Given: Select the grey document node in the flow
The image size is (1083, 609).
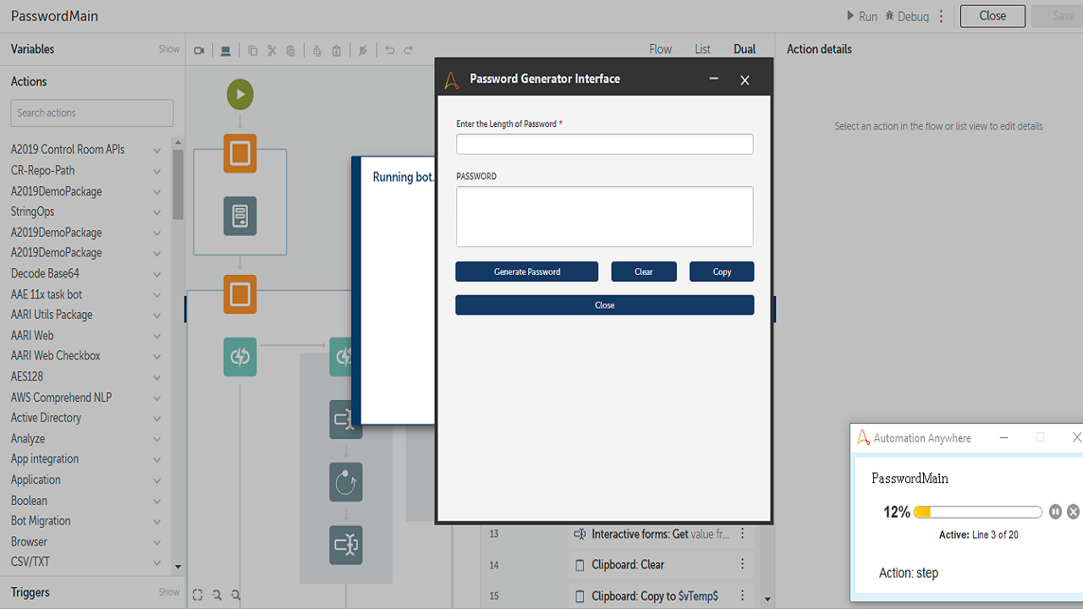Looking at the screenshot, I should [x=240, y=216].
